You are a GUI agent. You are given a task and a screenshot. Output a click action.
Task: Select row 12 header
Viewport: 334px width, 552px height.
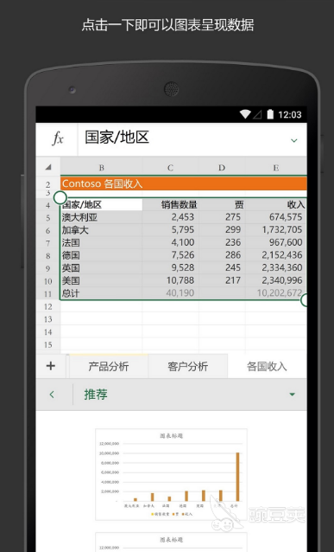48,306
